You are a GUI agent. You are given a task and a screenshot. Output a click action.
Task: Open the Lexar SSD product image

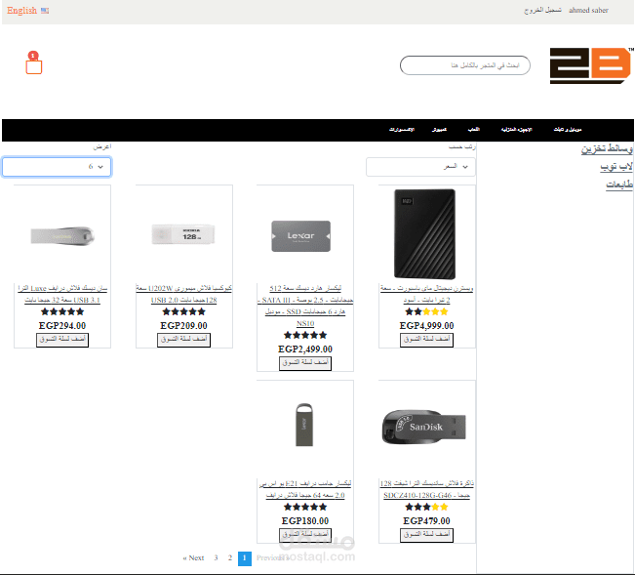click(x=300, y=236)
